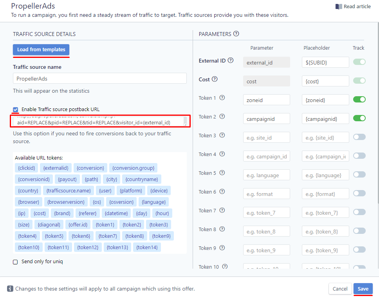This screenshot has height=298, width=379.
Task: Edit the Token 1 parameter zoneid field
Action: 266,100
